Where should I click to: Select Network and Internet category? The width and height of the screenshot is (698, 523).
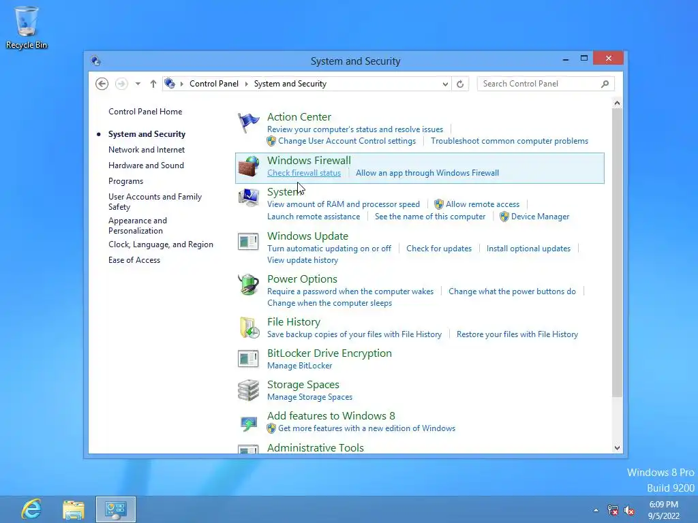pyautogui.click(x=147, y=150)
